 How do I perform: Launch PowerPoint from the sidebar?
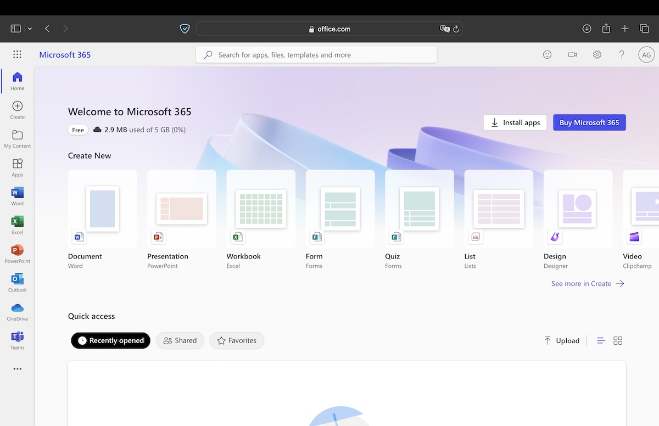pos(18,254)
